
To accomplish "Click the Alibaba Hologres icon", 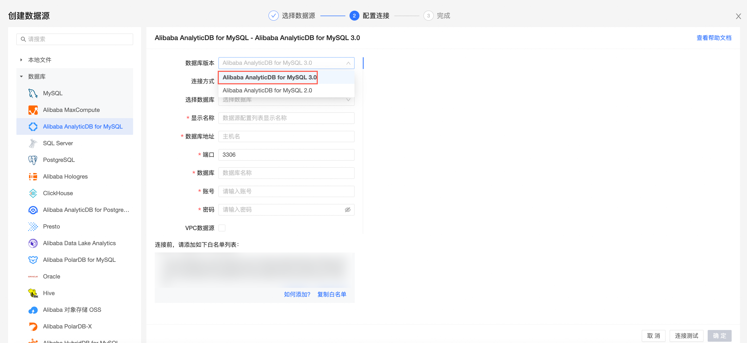I will pyautogui.click(x=33, y=177).
